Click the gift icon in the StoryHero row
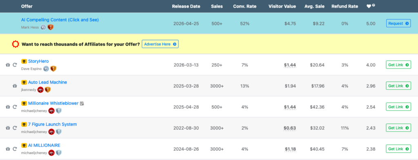The width and height of the screenshot is (418, 160). [8, 65]
